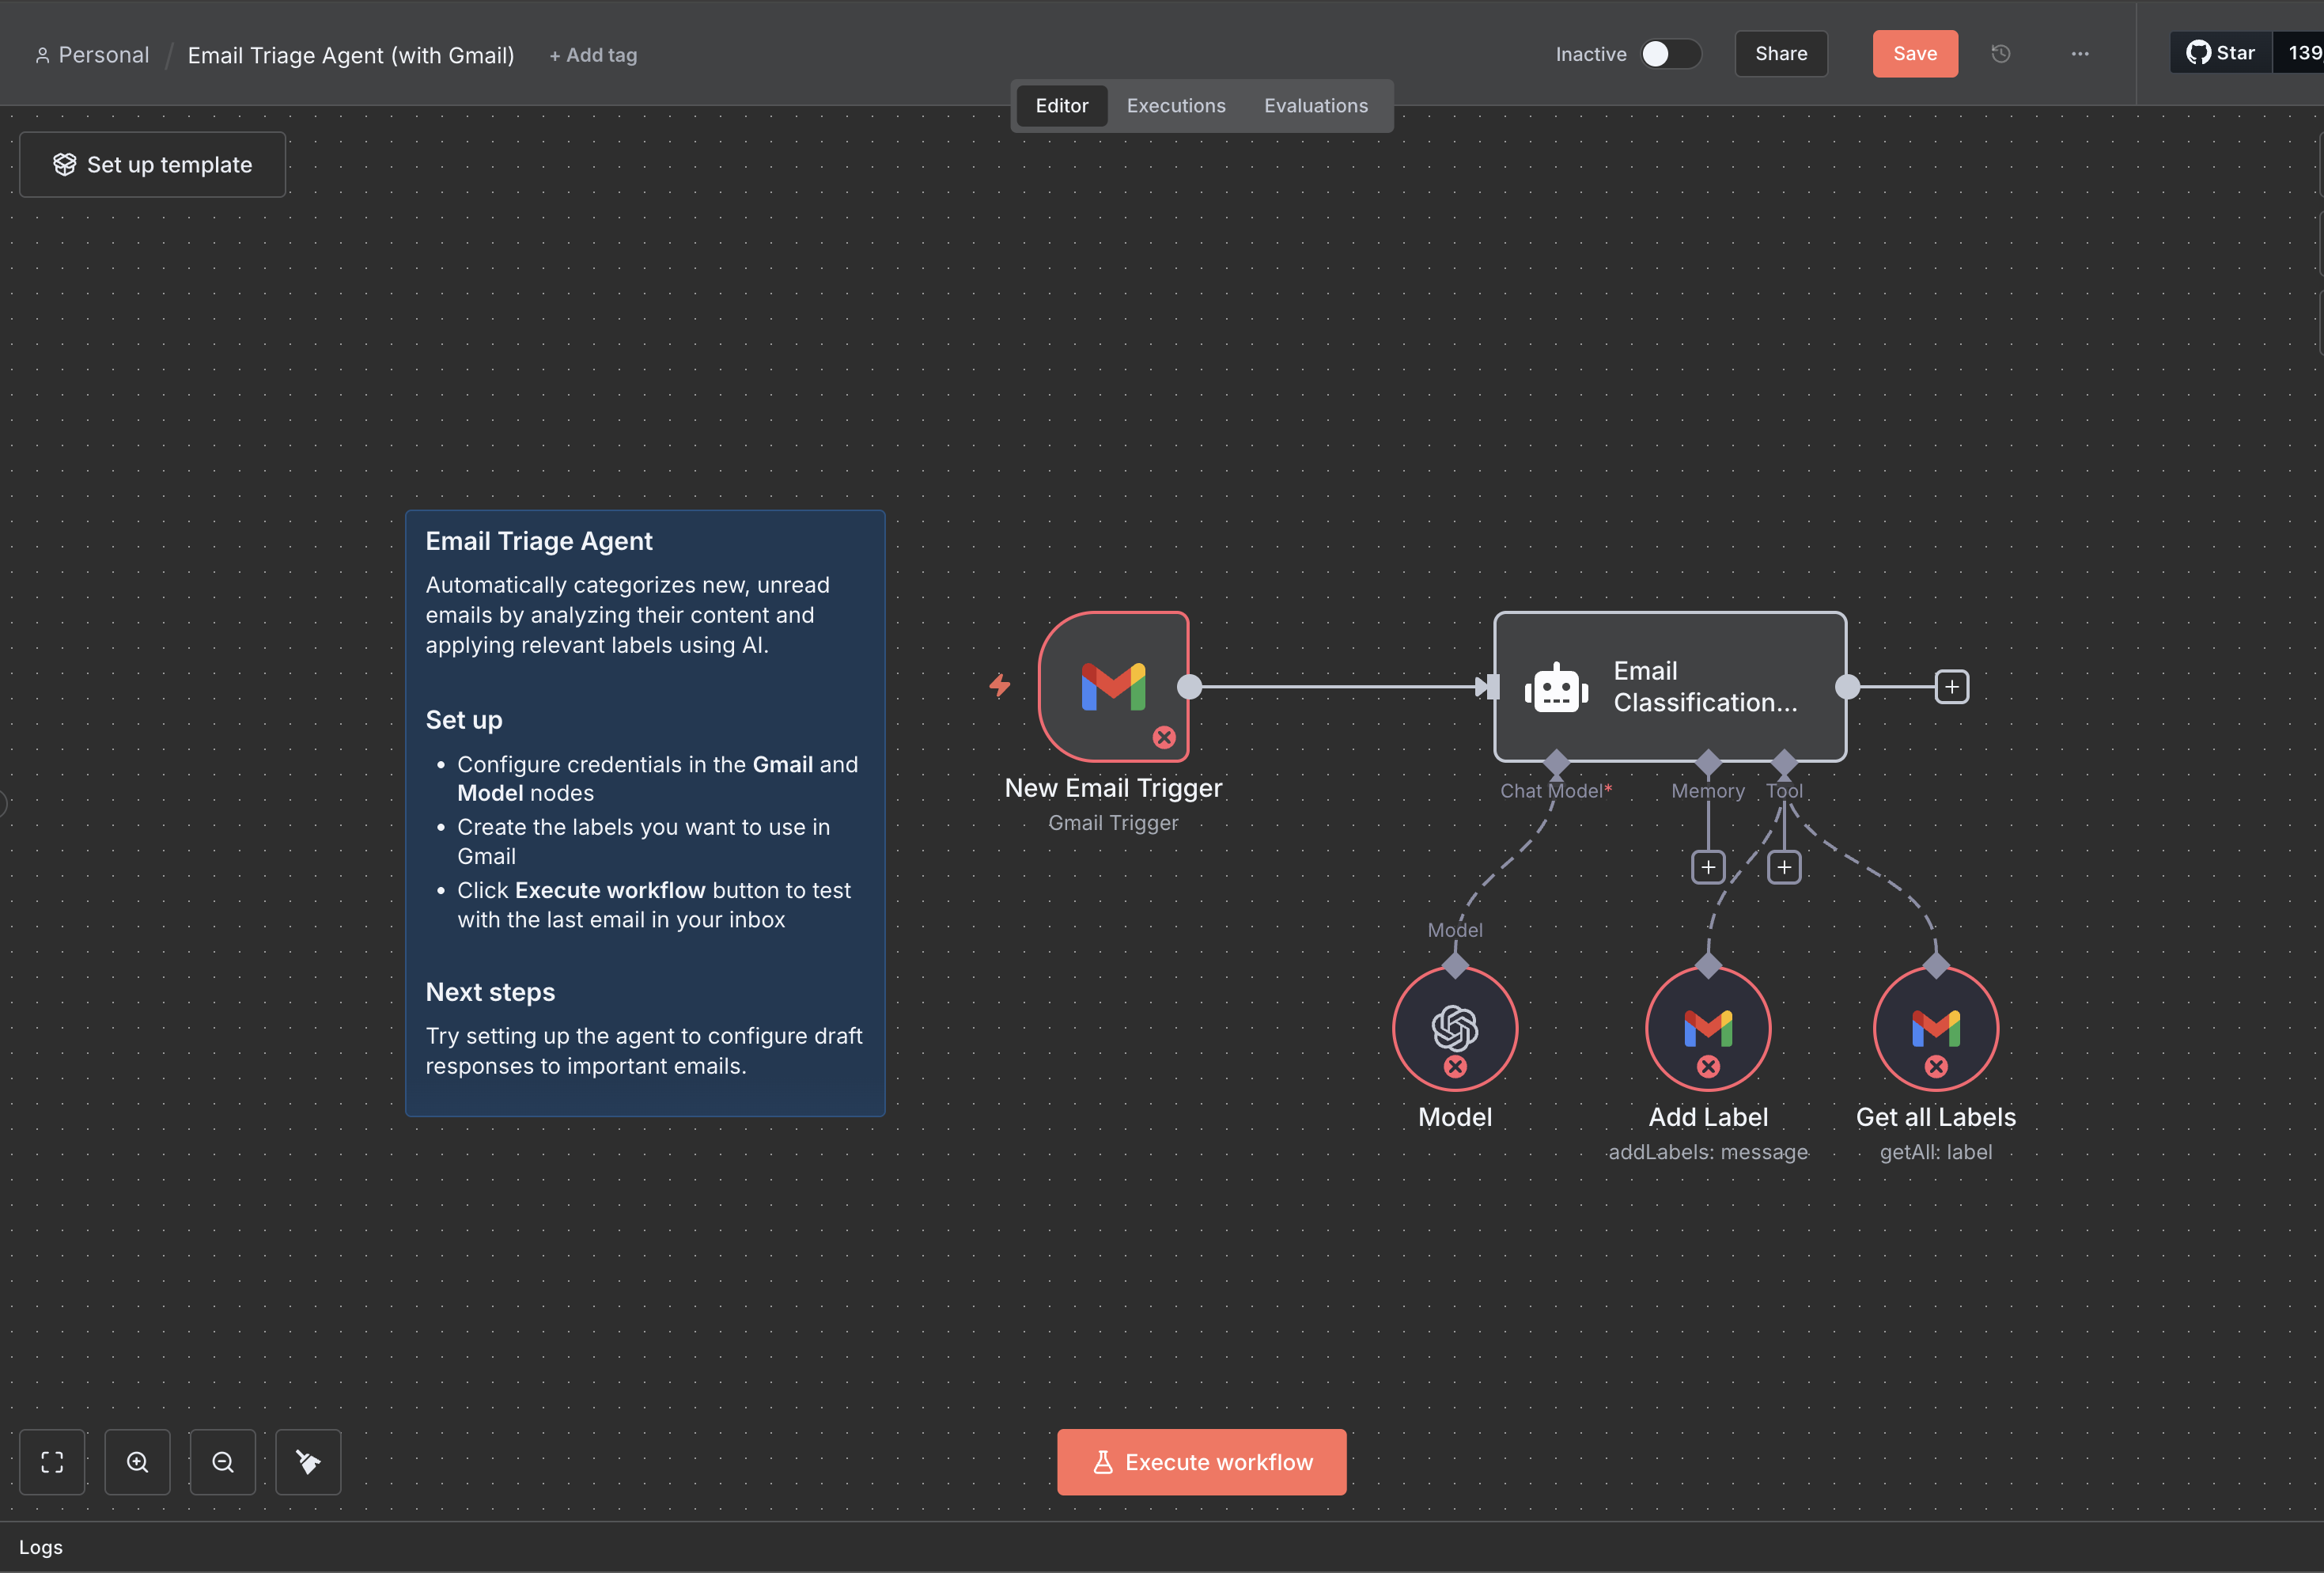
Task: Click the zoom to fit icon
Action: pos(52,1461)
